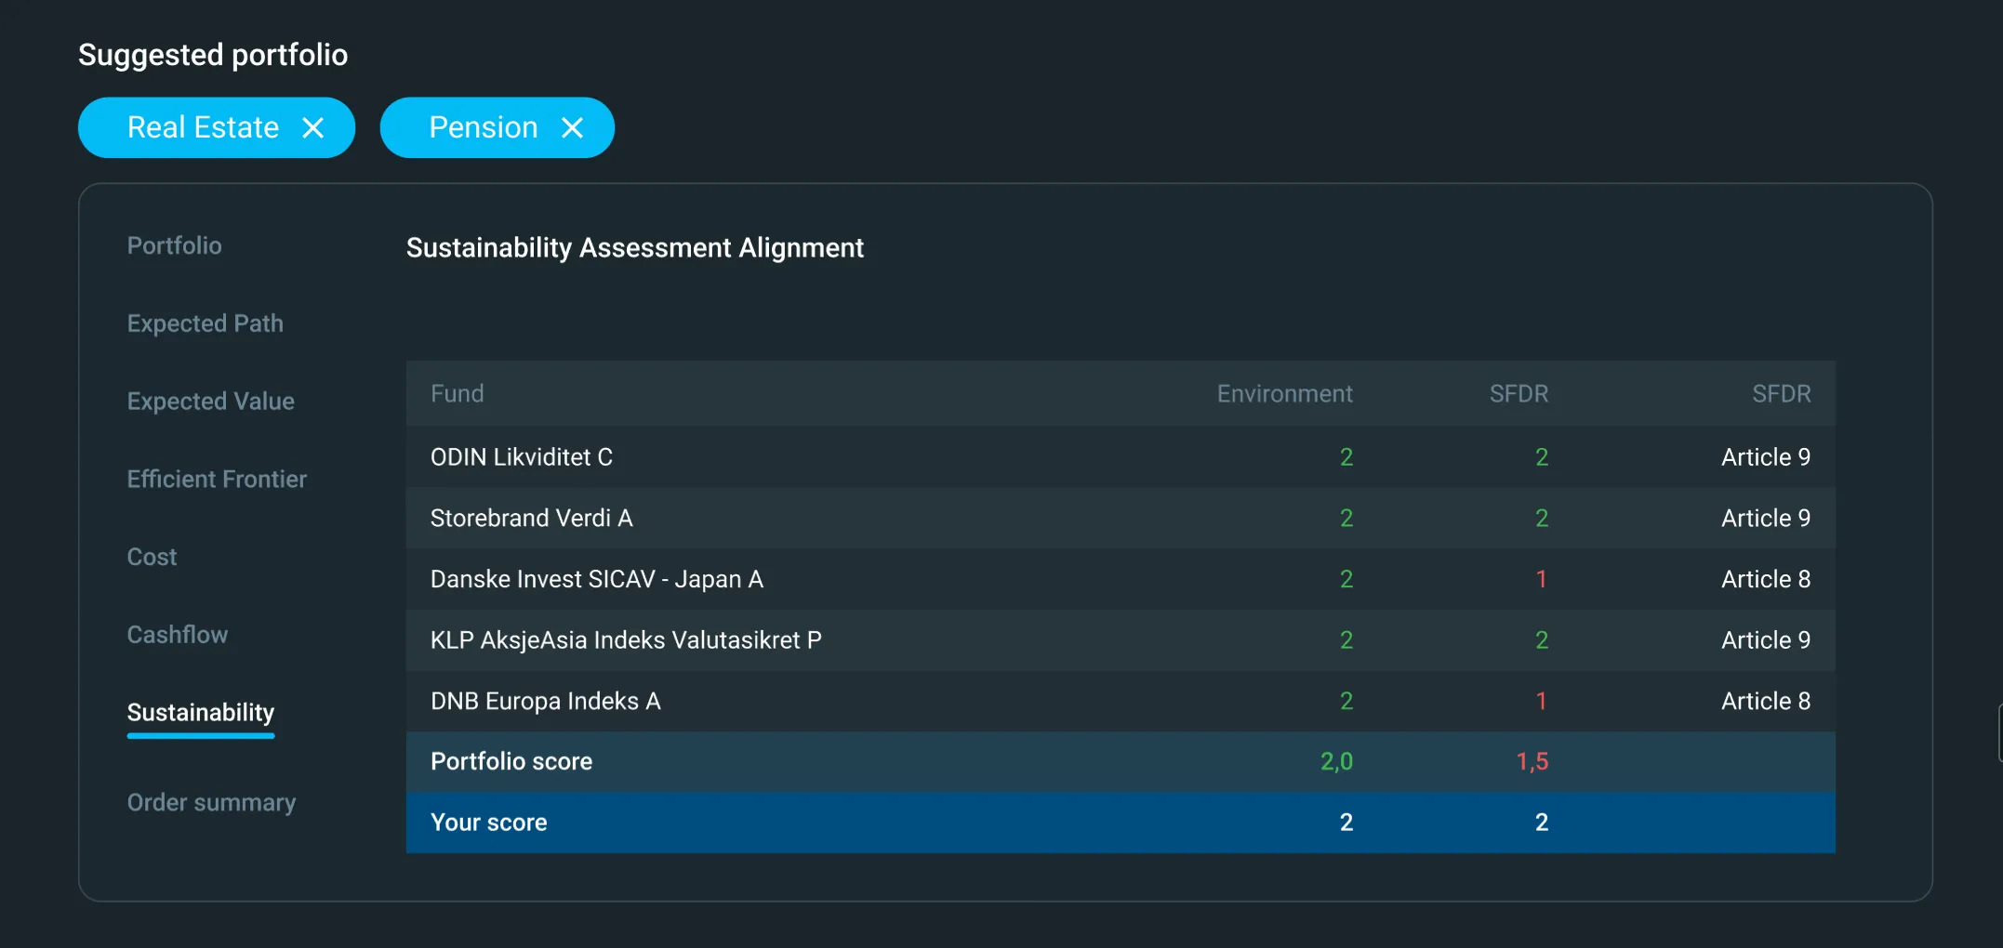Viewport: 2003px width, 948px height.
Task: Click Your score SFDR value
Action: click(x=1542, y=823)
